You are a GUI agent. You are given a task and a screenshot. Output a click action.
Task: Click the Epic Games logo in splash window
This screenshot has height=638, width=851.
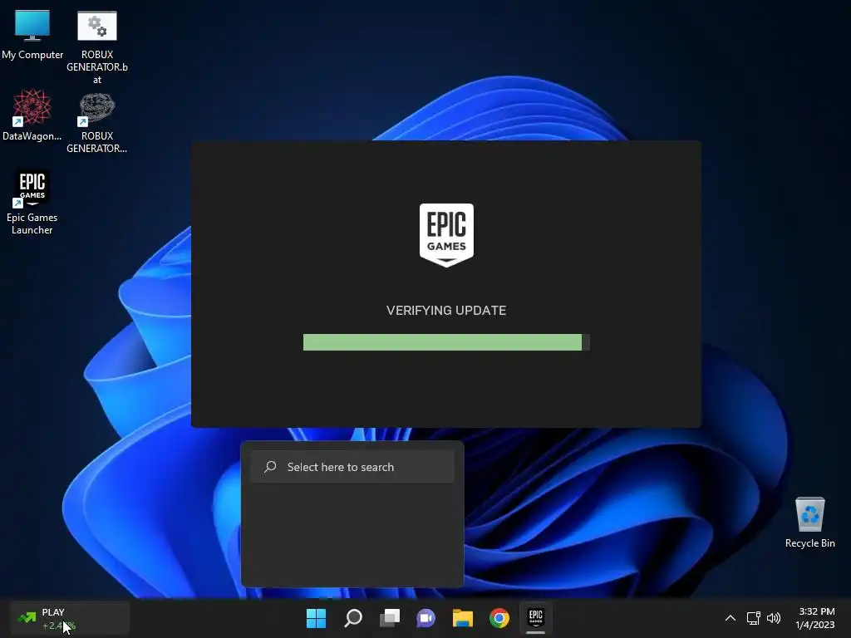click(x=446, y=235)
